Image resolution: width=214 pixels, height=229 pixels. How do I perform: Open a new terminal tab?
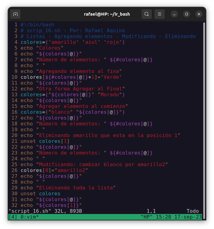pos(15,14)
